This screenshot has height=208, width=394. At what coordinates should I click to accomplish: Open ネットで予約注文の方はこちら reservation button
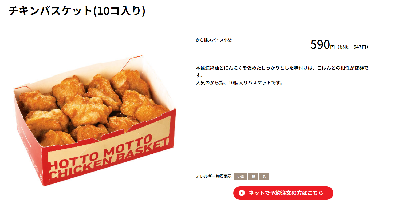(283, 193)
